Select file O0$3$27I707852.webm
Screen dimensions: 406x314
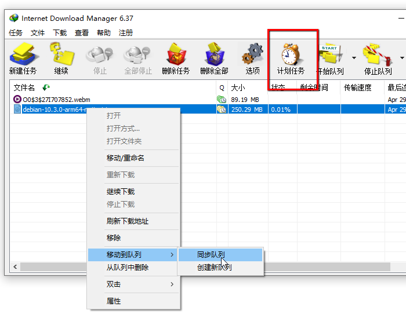[56, 100]
